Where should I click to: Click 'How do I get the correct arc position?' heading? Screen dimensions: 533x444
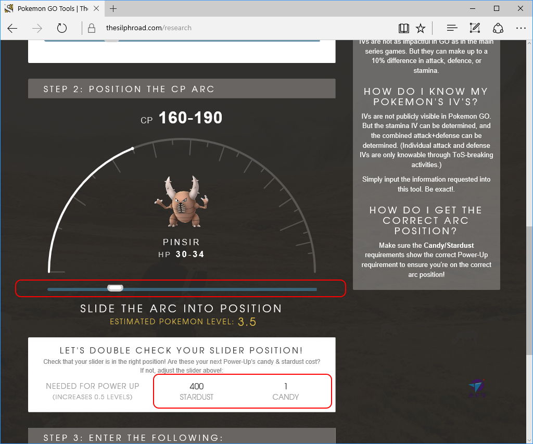426,220
